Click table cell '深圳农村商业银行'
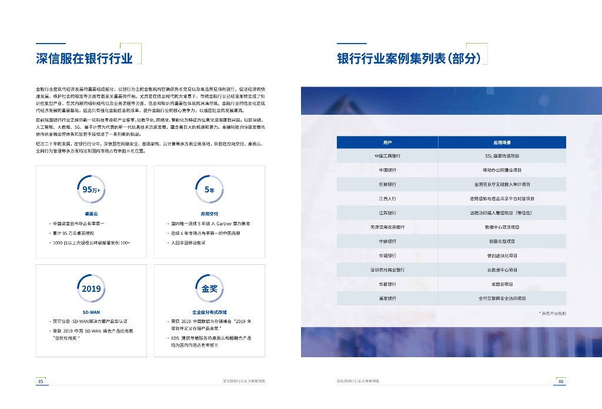This screenshot has height=409, width=602. [387, 270]
